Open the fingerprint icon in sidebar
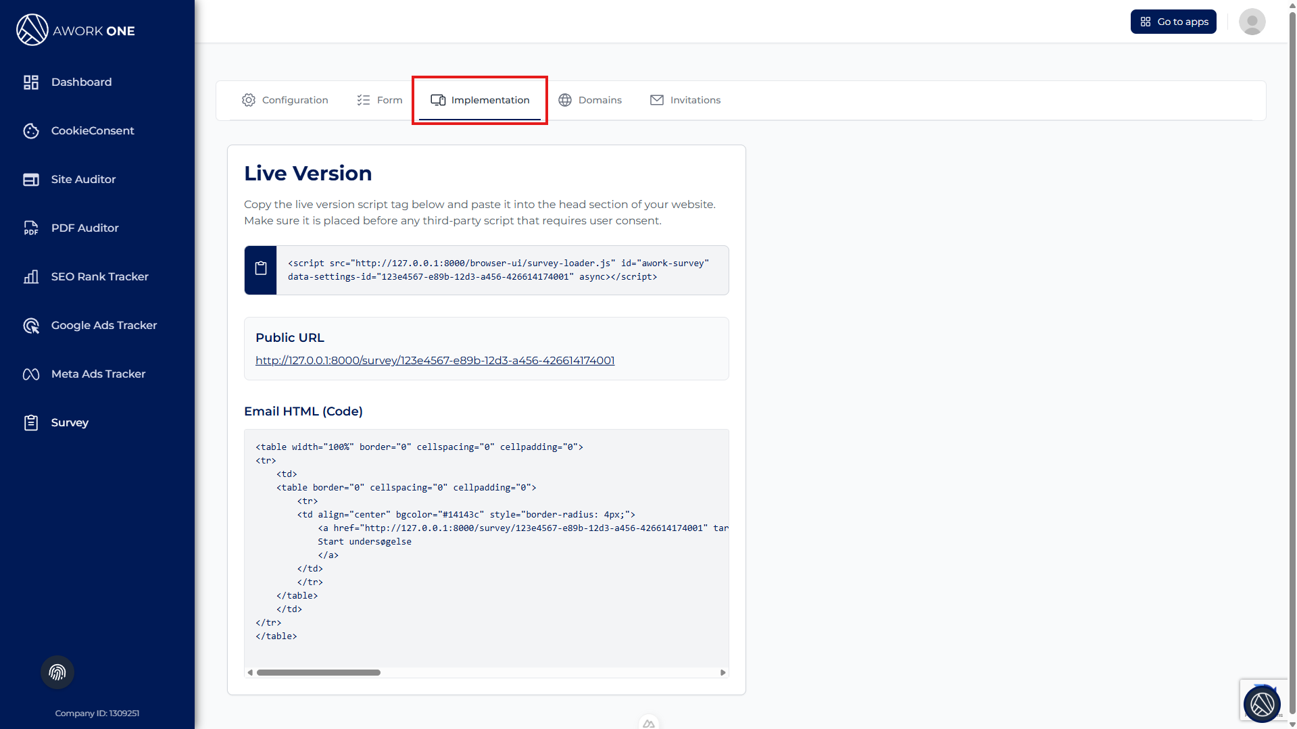The height and width of the screenshot is (729, 1297). point(57,672)
